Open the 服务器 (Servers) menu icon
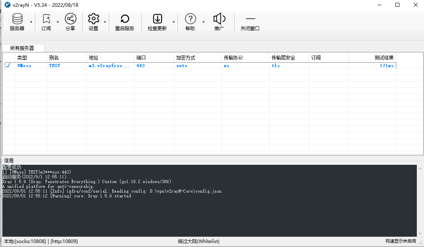Viewport: 424px width, 247px height. click(x=17, y=19)
